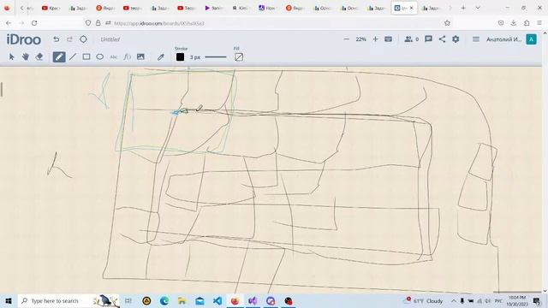Select the arrow pointer tool

[11, 56]
